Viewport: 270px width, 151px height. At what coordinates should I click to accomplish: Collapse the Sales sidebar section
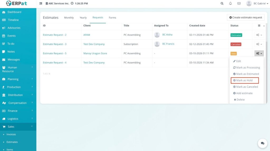18,127
